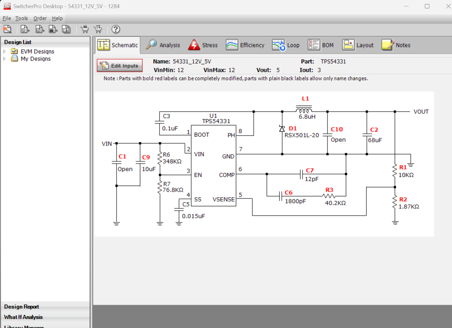Click the U1 TPS54331 chip label
452x328 pixels.
(x=216, y=118)
